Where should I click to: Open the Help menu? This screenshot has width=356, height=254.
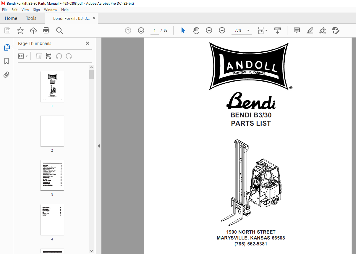65,10
